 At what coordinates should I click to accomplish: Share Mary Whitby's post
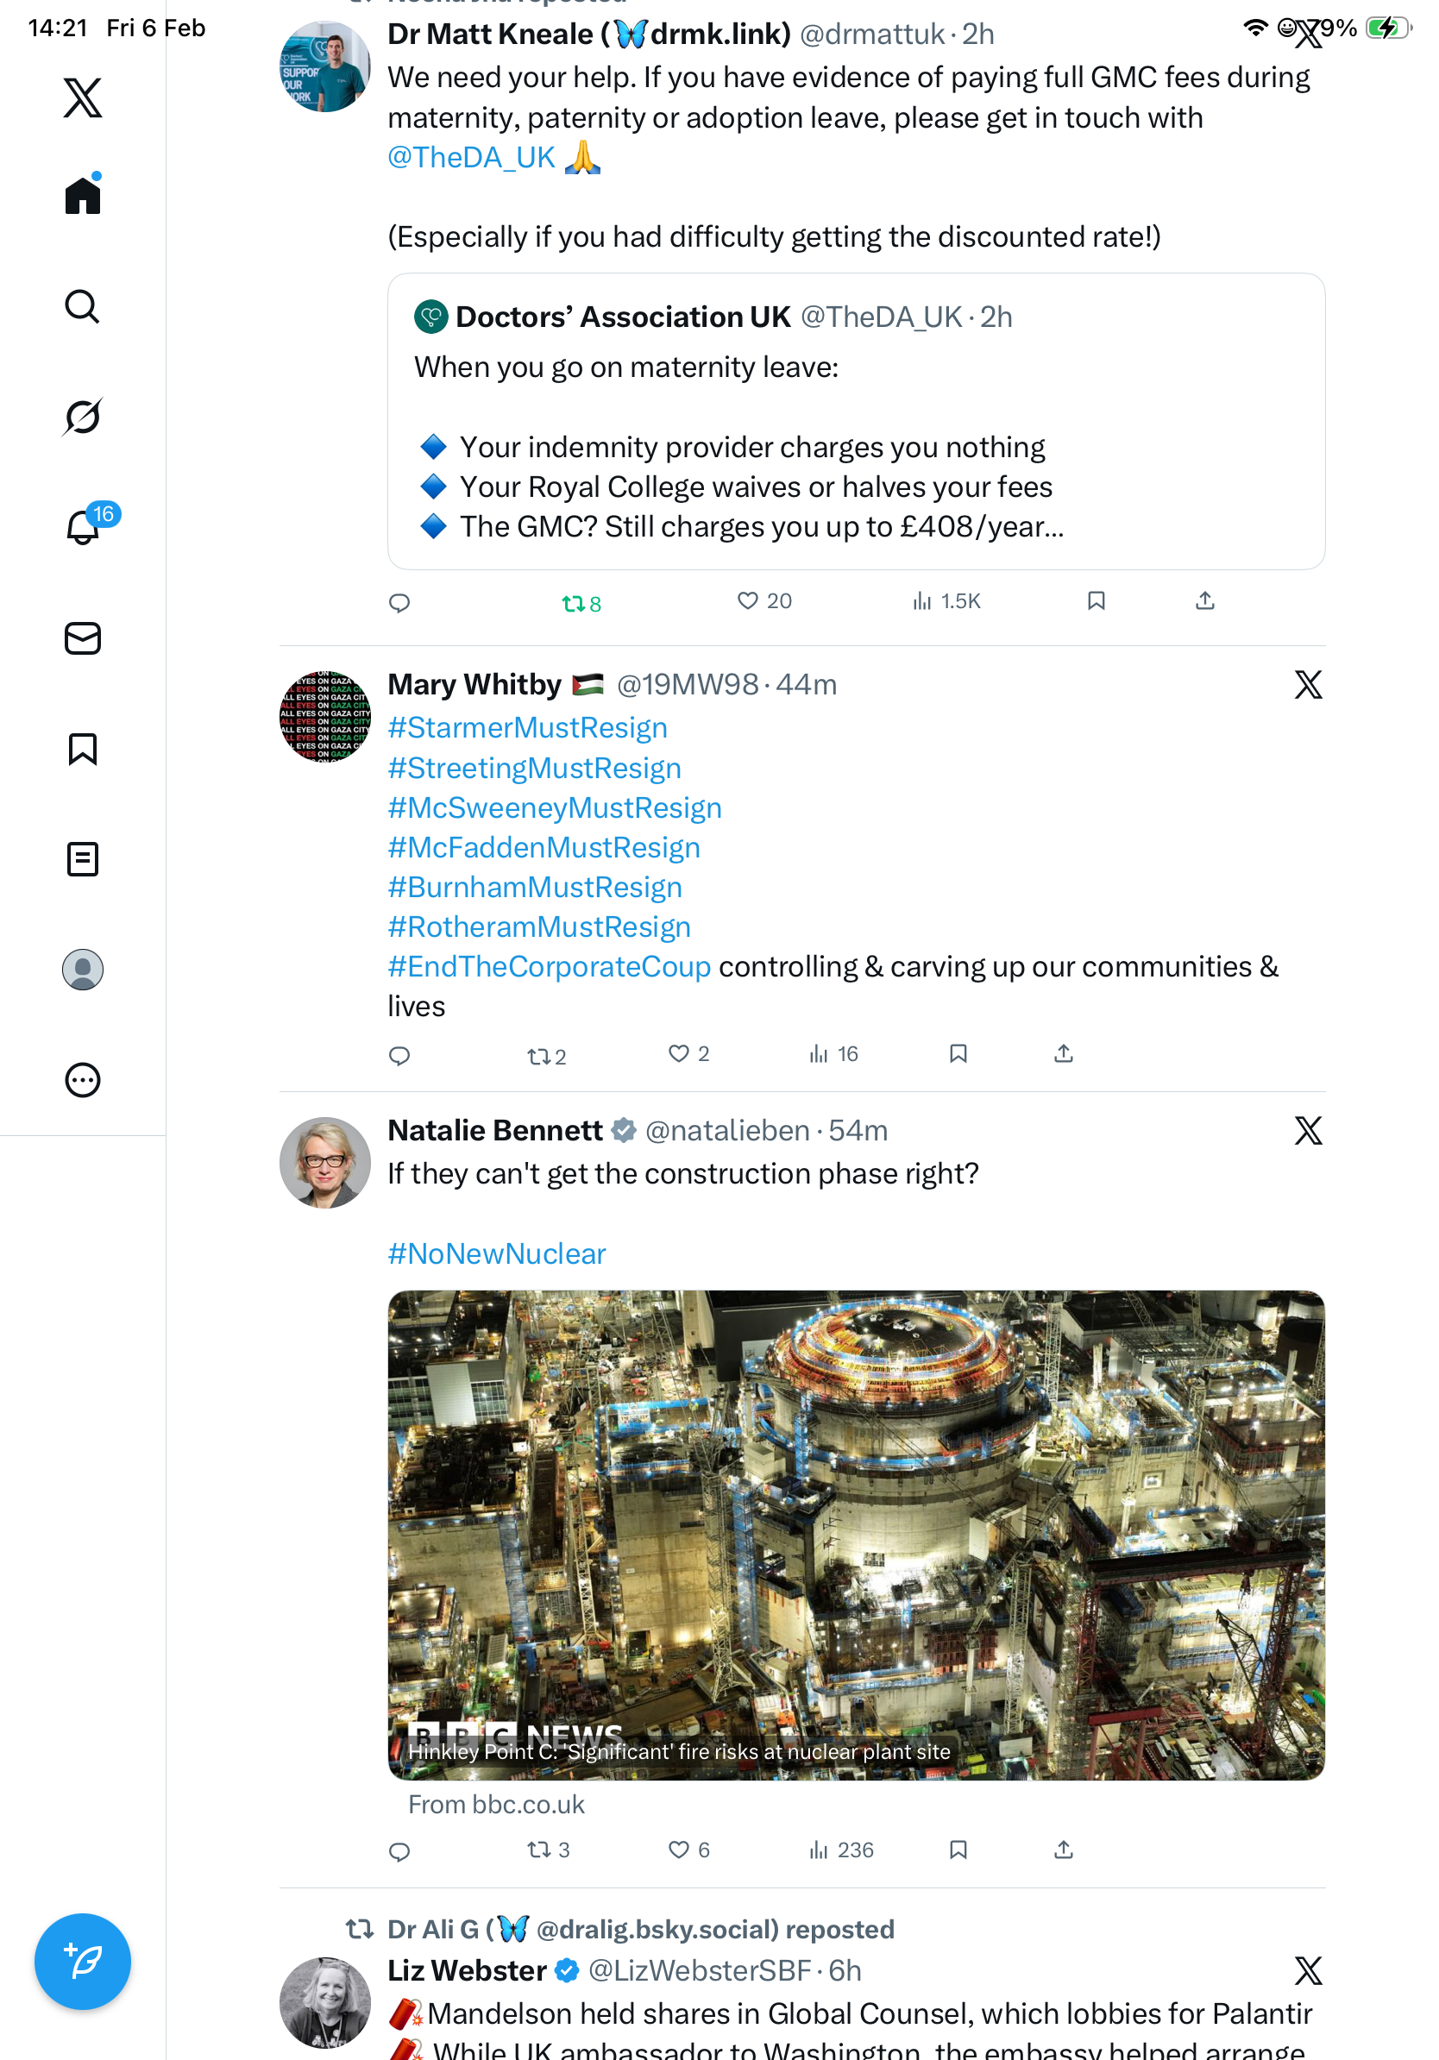1063,1053
